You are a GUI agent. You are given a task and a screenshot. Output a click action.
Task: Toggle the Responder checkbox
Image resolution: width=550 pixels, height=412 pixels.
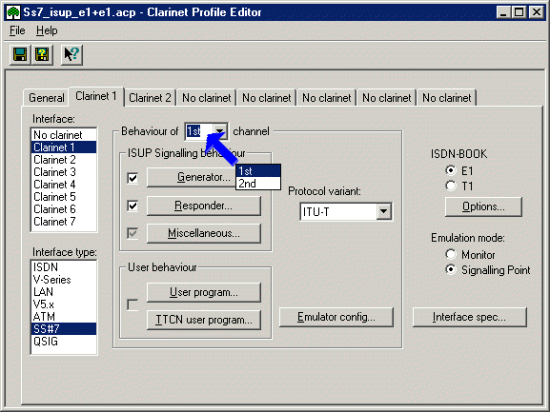click(x=132, y=206)
